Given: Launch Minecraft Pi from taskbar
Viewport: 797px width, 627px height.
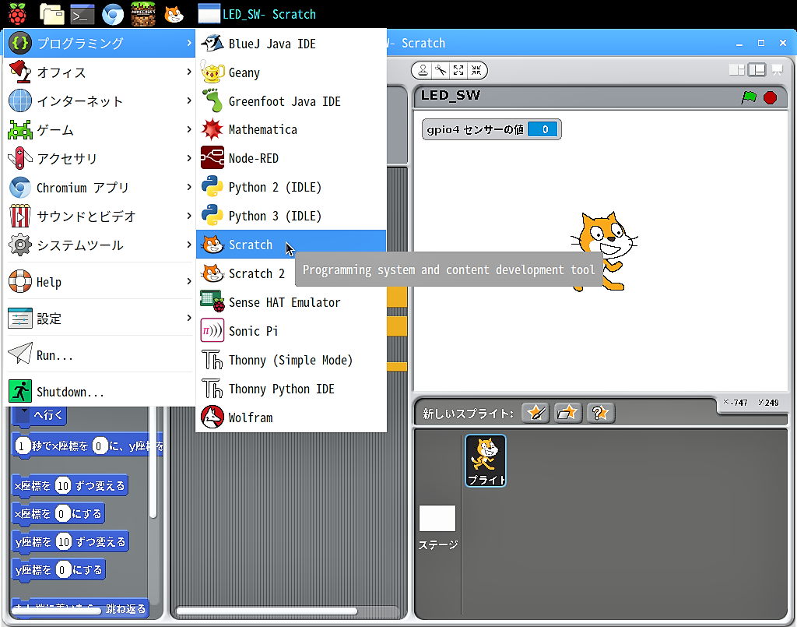Looking at the screenshot, I should point(143,14).
